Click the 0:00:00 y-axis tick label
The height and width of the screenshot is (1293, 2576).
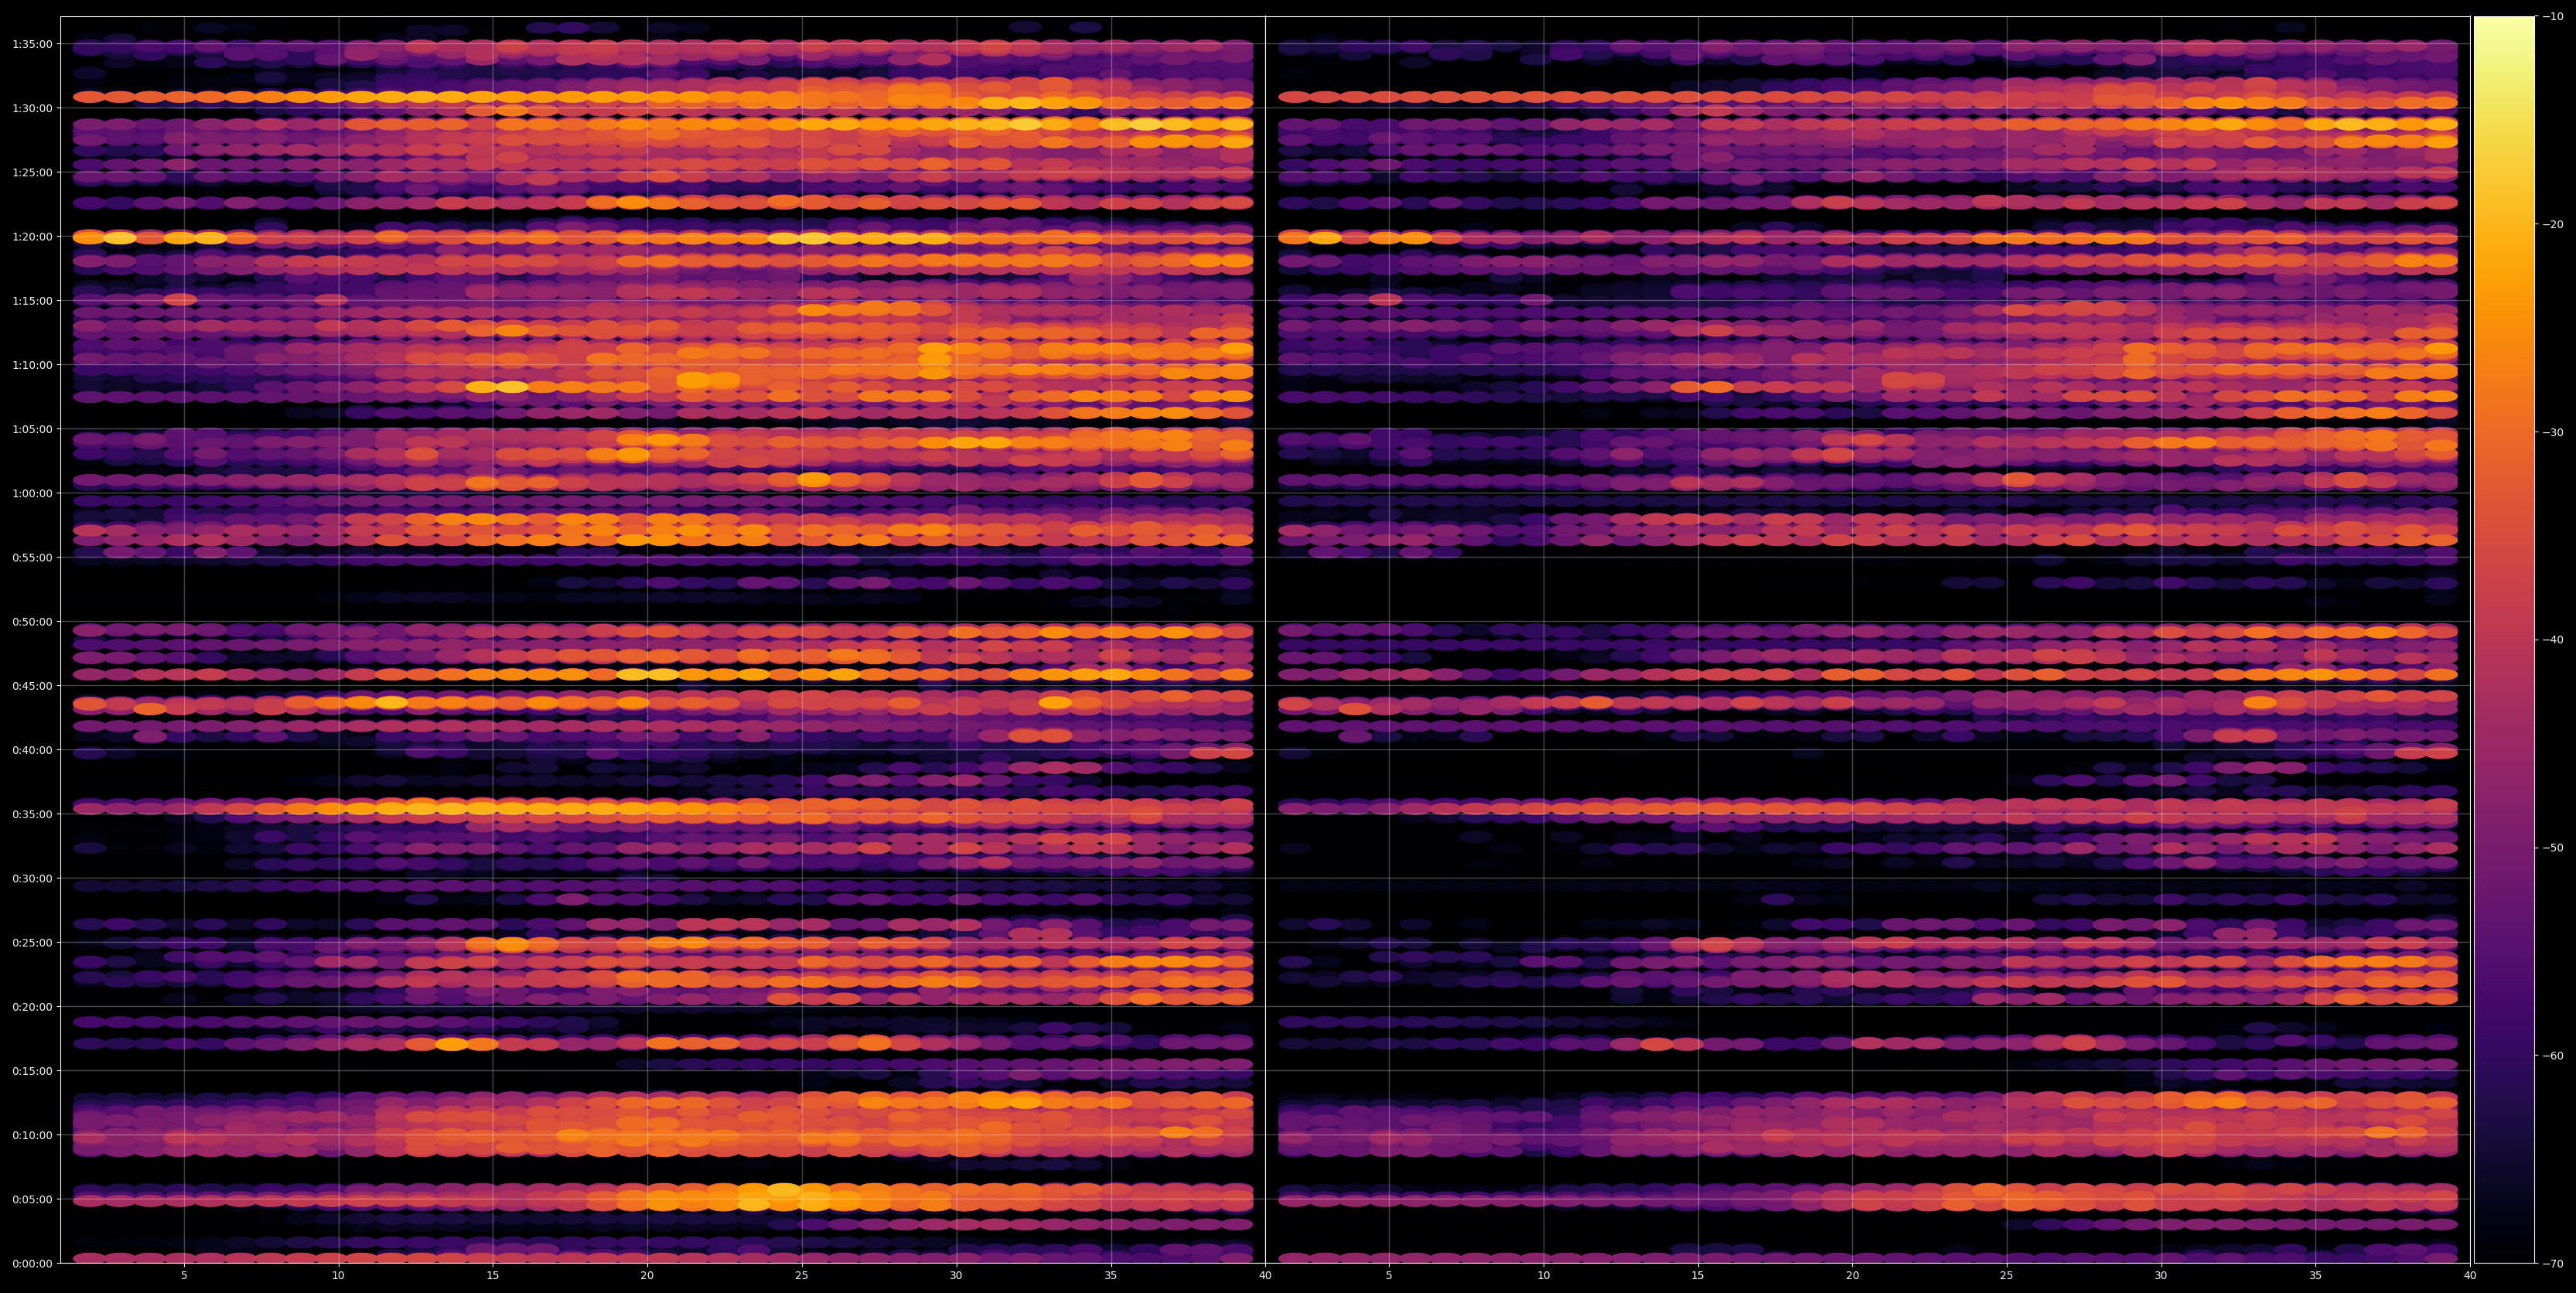pos(32,1263)
